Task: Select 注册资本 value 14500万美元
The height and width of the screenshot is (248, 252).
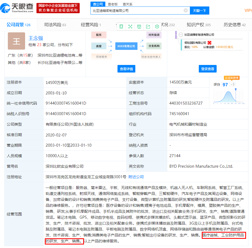Action: 57,82
